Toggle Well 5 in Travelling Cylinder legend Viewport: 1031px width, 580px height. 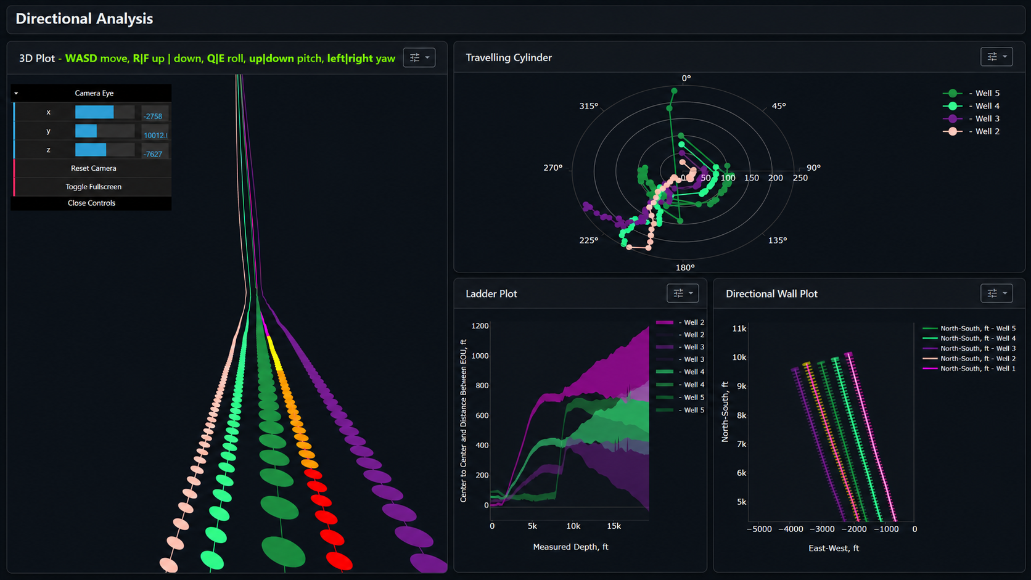pyautogui.click(x=971, y=93)
